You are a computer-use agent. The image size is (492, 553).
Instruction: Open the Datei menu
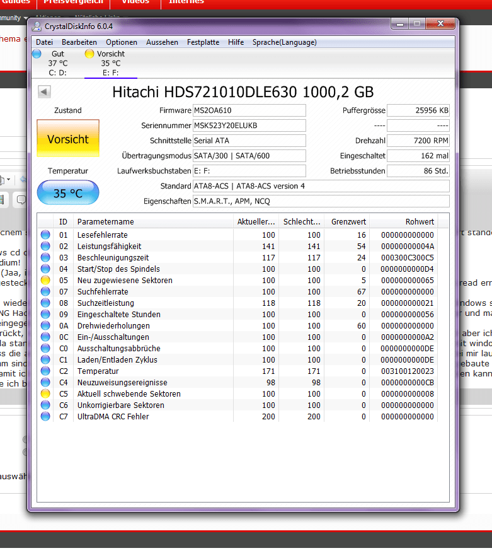click(x=44, y=42)
